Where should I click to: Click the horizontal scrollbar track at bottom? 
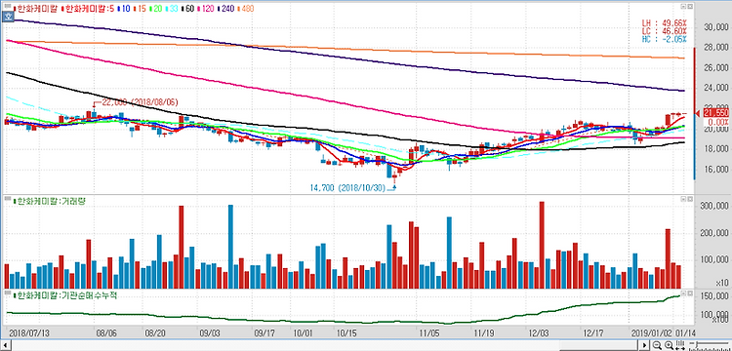point(324,345)
